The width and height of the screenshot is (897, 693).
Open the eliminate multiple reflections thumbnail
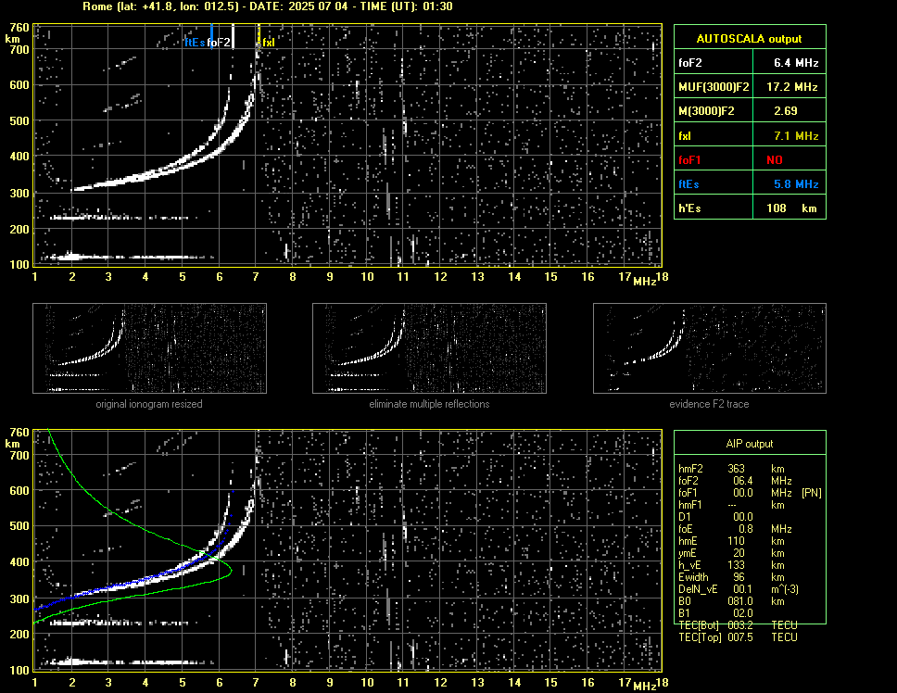[429, 348]
